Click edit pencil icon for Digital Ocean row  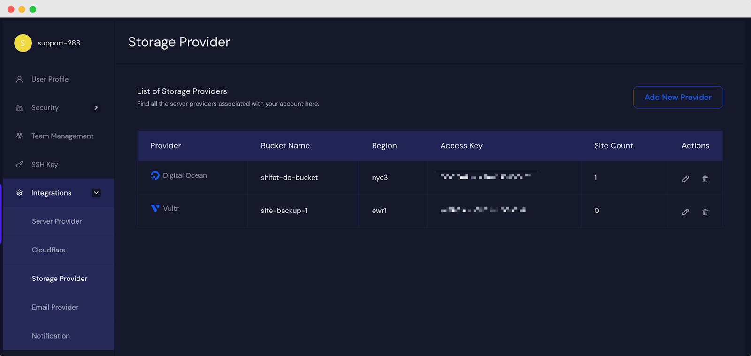click(685, 179)
